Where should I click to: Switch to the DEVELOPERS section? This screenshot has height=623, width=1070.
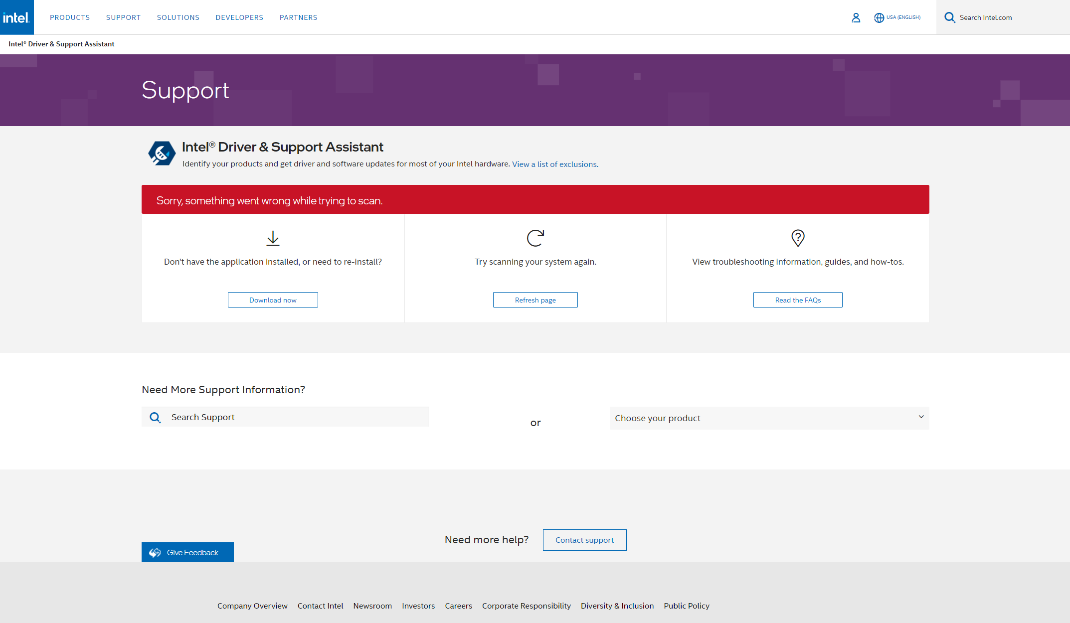[239, 17]
